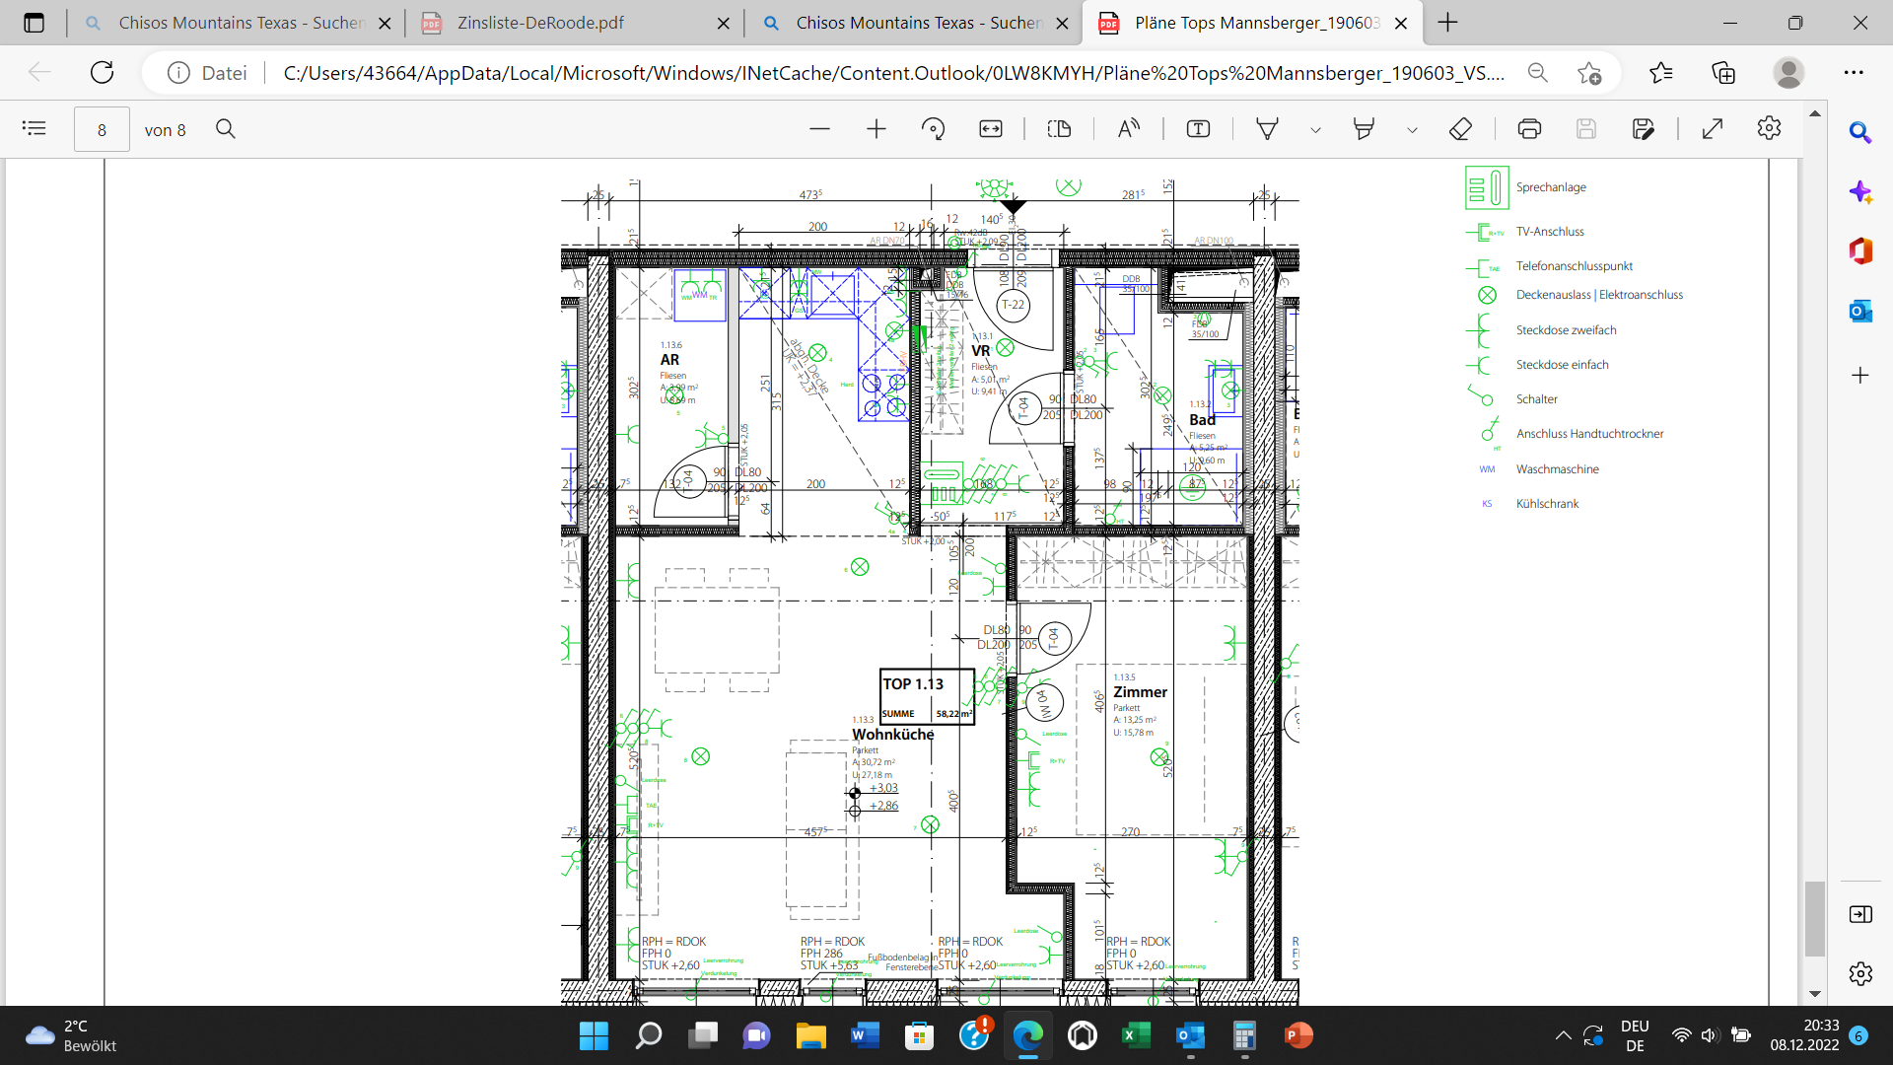Select the Add text tool
Image resolution: width=1893 pixels, height=1065 pixels.
[1198, 129]
